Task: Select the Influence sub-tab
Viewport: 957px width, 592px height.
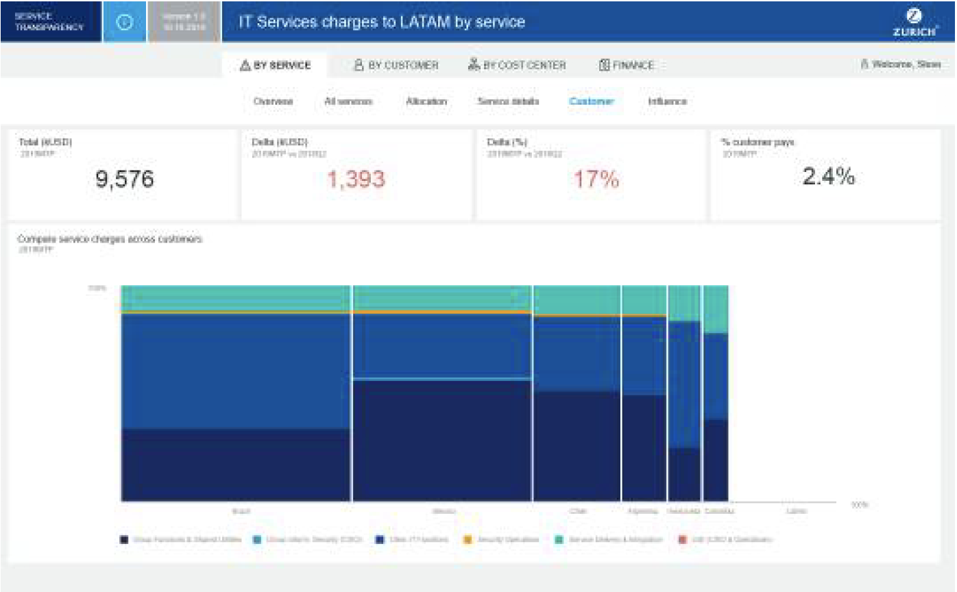Action: click(x=667, y=101)
